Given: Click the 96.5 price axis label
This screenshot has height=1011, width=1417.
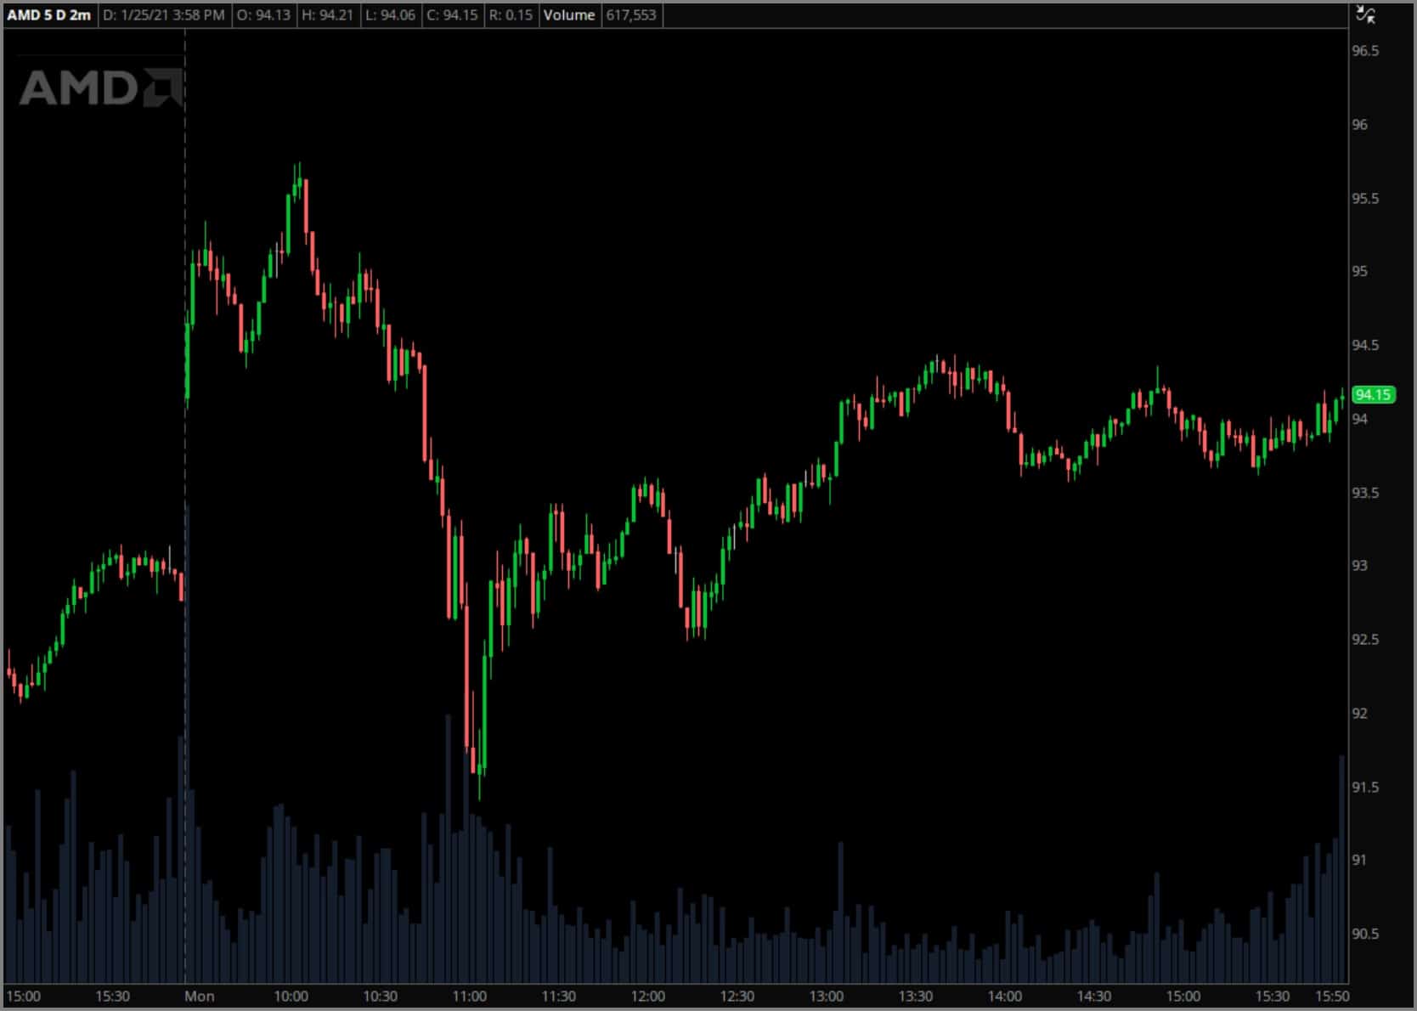Looking at the screenshot, I should tap(1365, 51).
